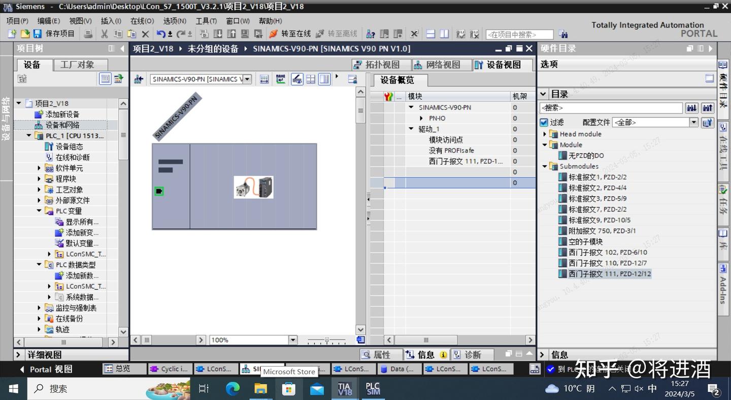This screenshot has width=731, height=400.
Task: Click the undo arrow icon
Action: 161,34
